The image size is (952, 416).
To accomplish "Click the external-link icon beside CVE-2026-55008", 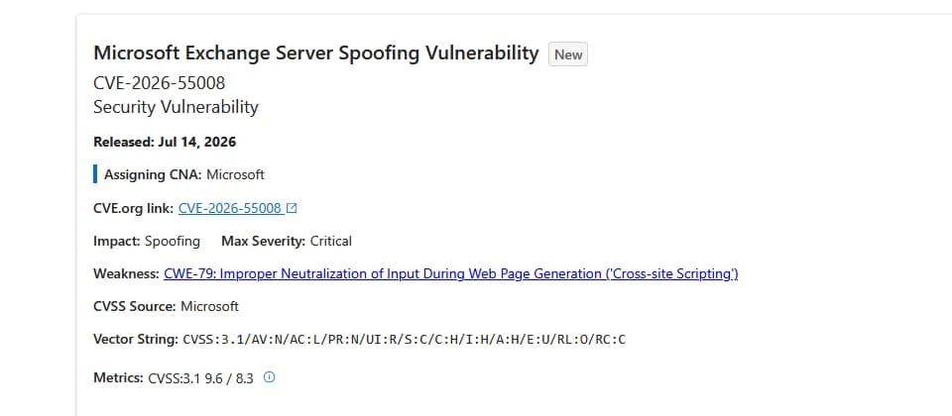I will tap(292, 209).
